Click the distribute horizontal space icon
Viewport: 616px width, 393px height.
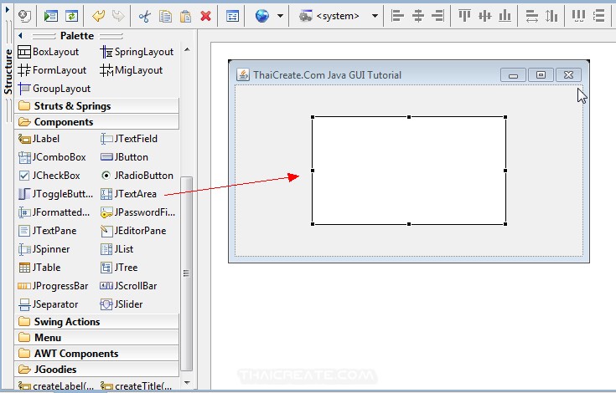[x=578, y=16]
